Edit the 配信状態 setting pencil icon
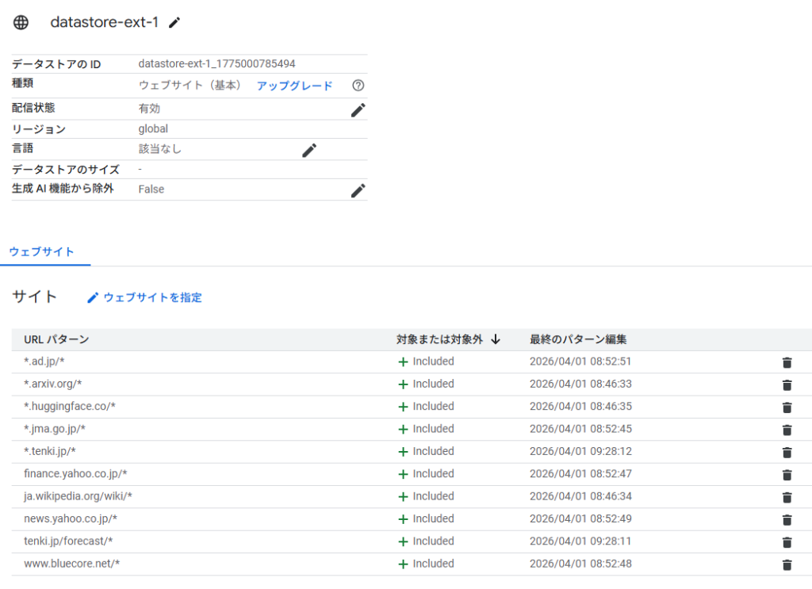The width and height of the screenshot is (812, 589). click(x=358, y=110)
